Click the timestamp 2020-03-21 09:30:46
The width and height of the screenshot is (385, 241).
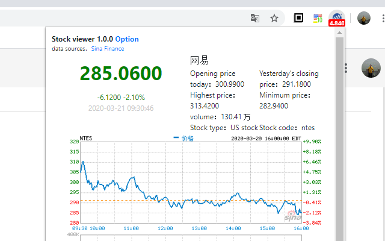121,108
